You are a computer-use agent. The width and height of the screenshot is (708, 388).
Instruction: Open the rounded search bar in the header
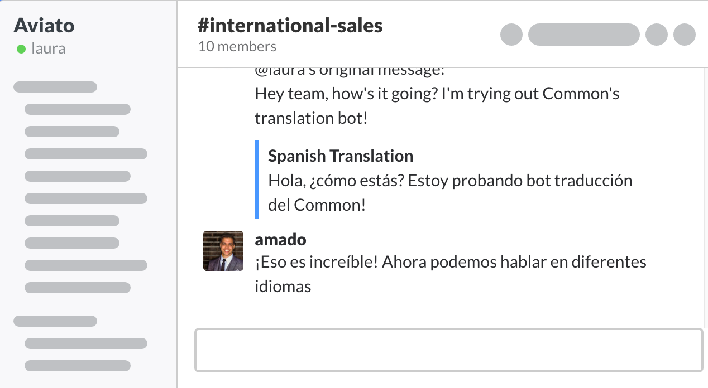(583, 35)
